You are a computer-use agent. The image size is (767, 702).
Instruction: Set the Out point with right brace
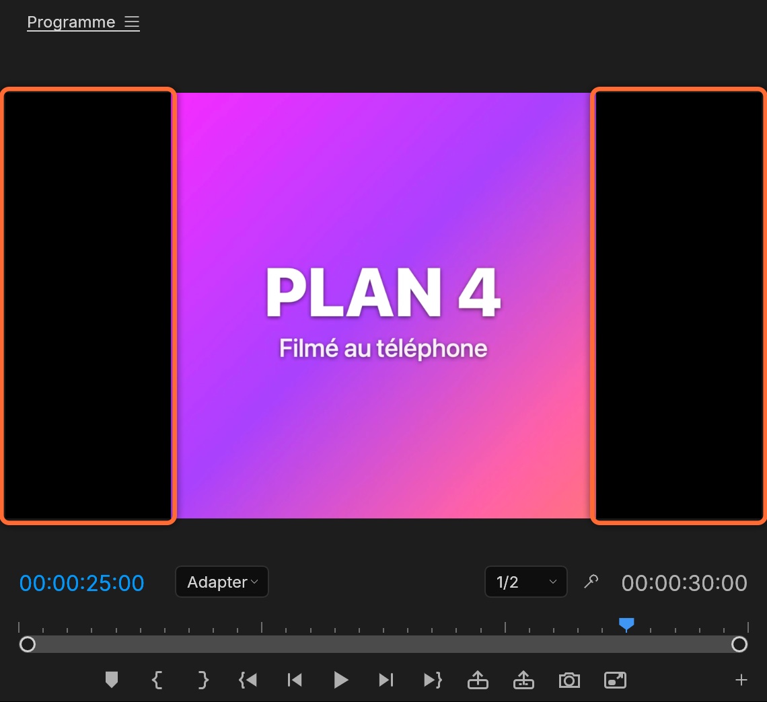(x=203, y=680)
